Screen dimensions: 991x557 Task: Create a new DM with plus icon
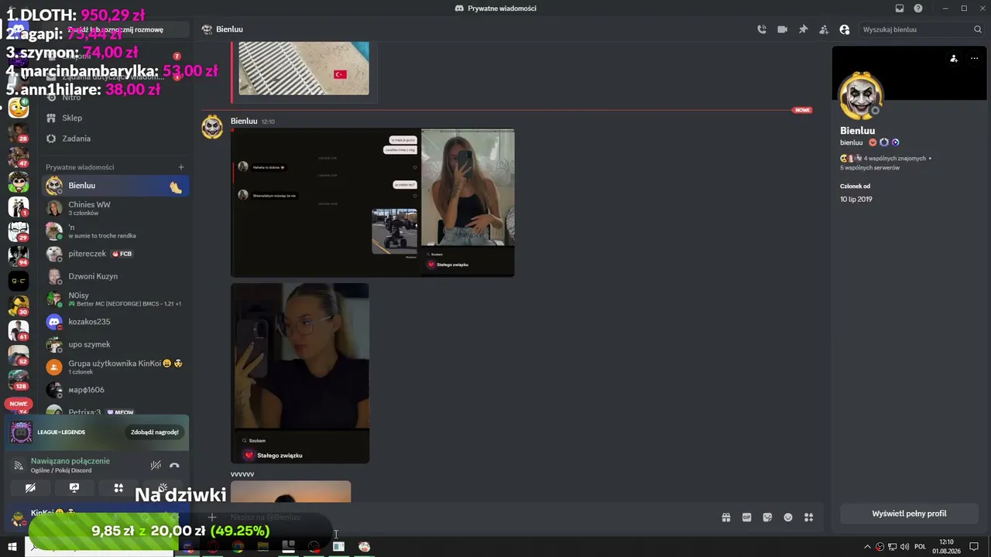[181, 167]
